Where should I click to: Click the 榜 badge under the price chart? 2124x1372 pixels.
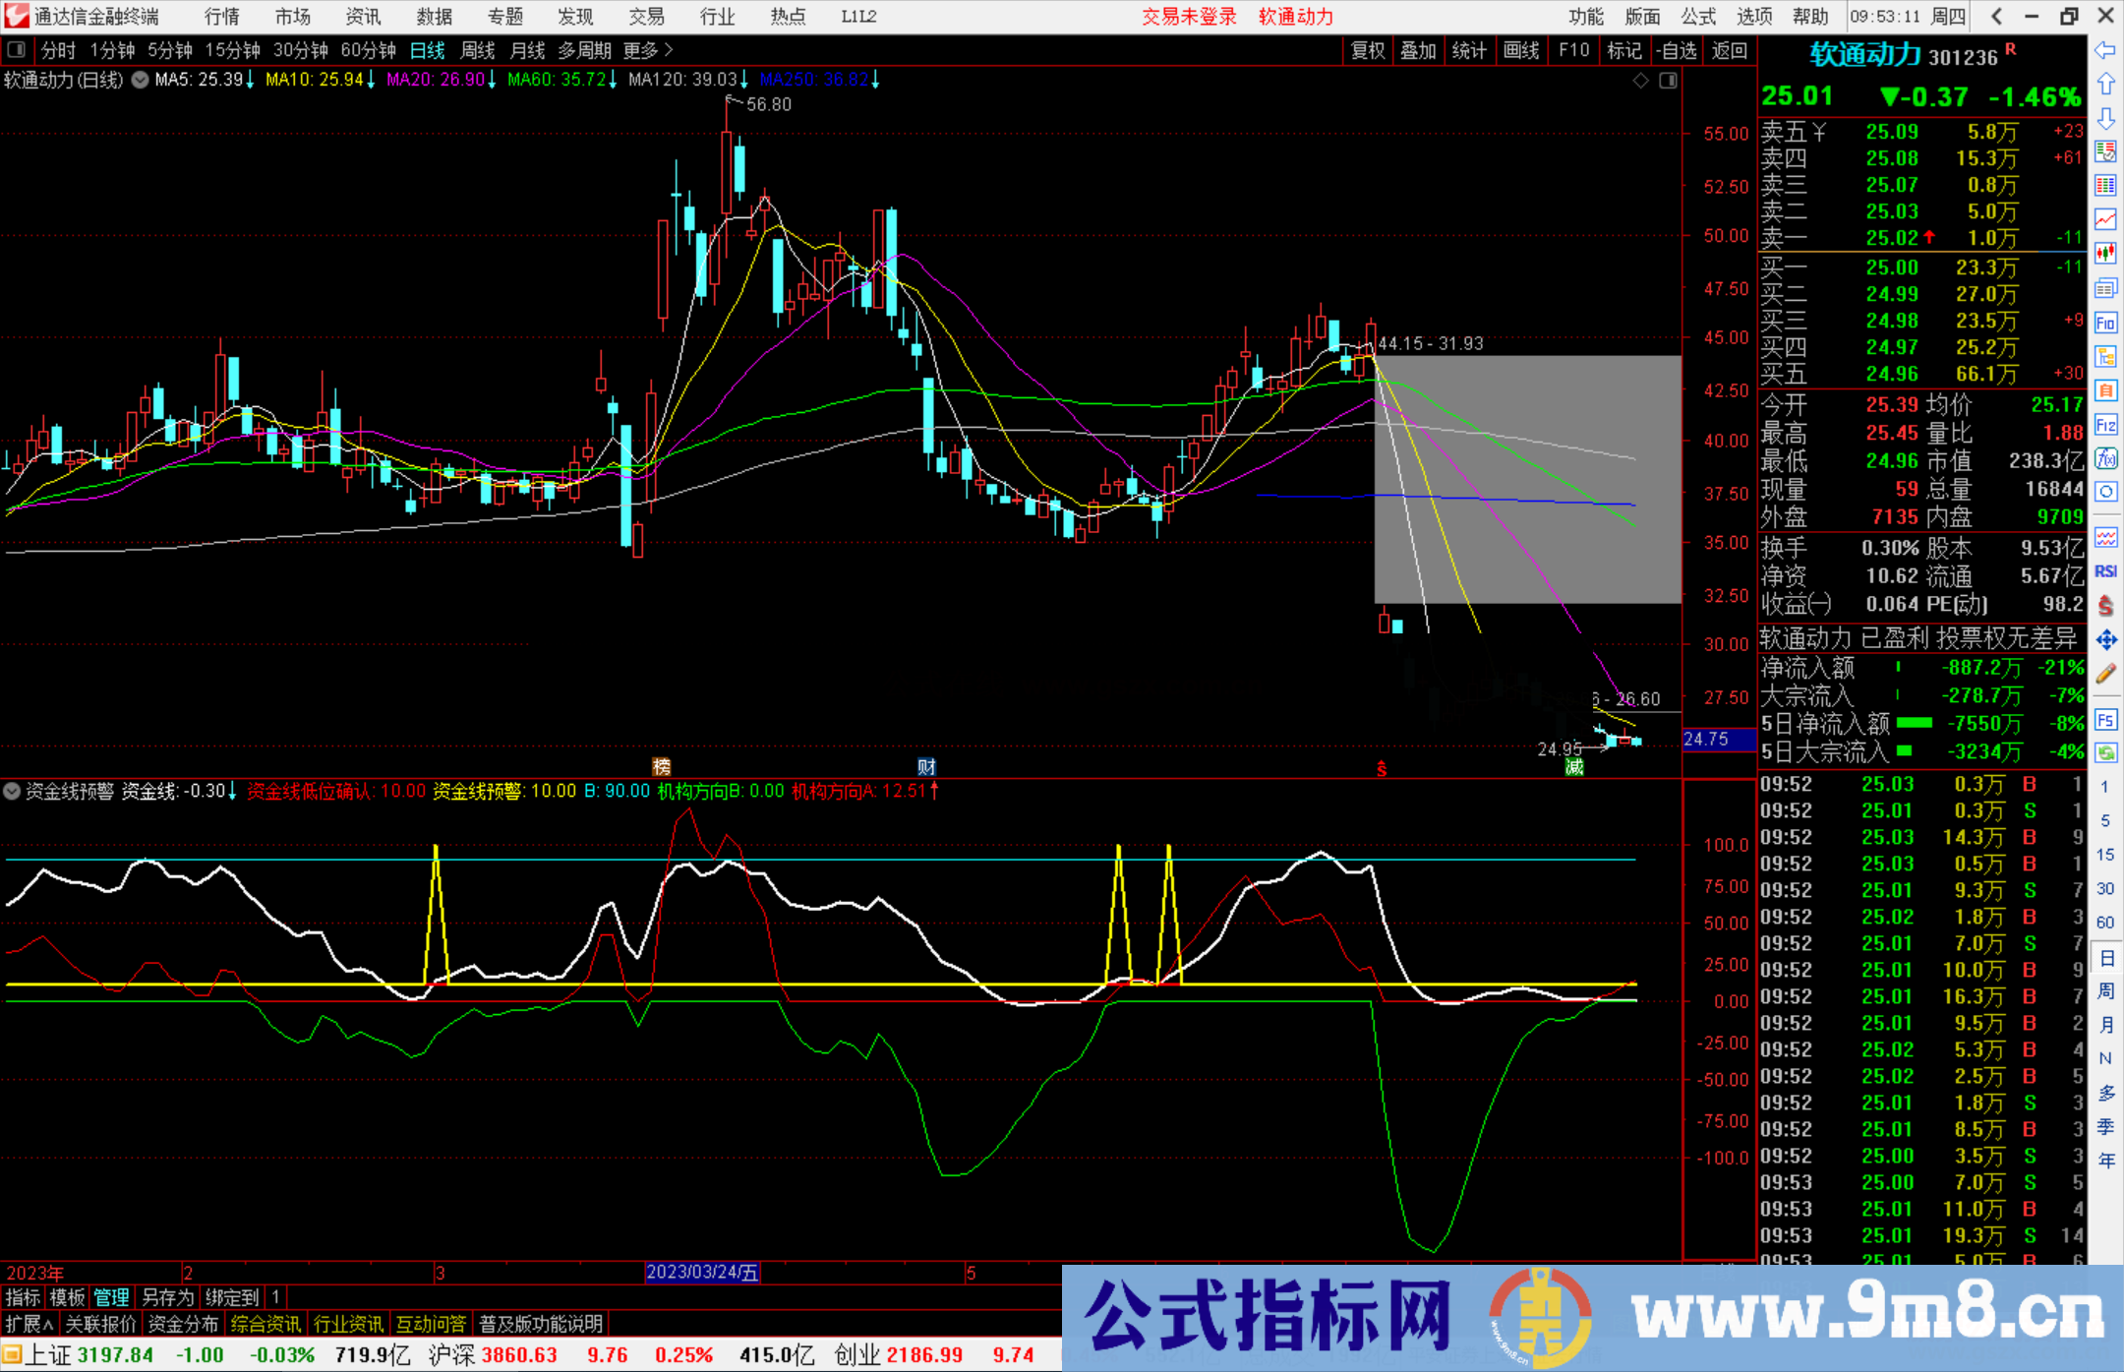pyautogui.click(x=662, y=767)
